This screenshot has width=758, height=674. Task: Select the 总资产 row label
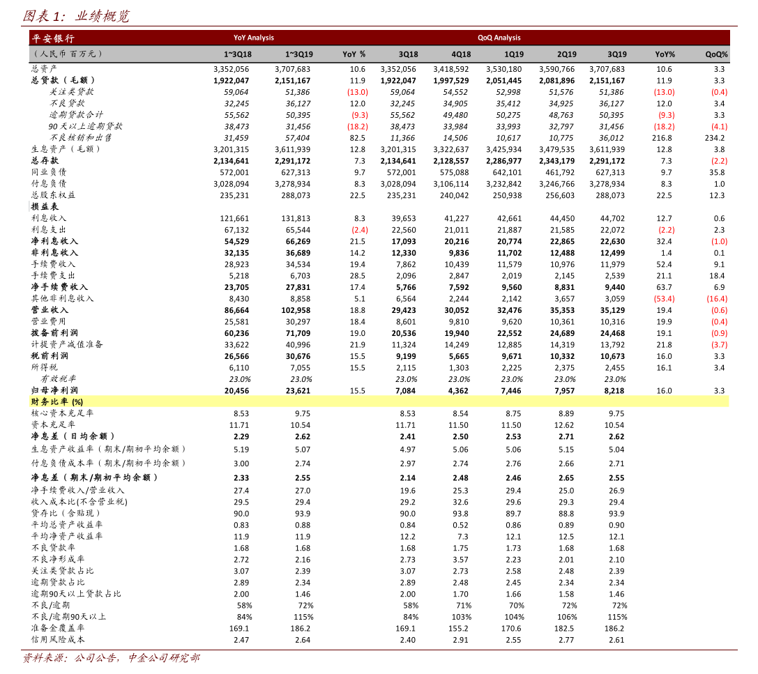click(x=38, y=69)
